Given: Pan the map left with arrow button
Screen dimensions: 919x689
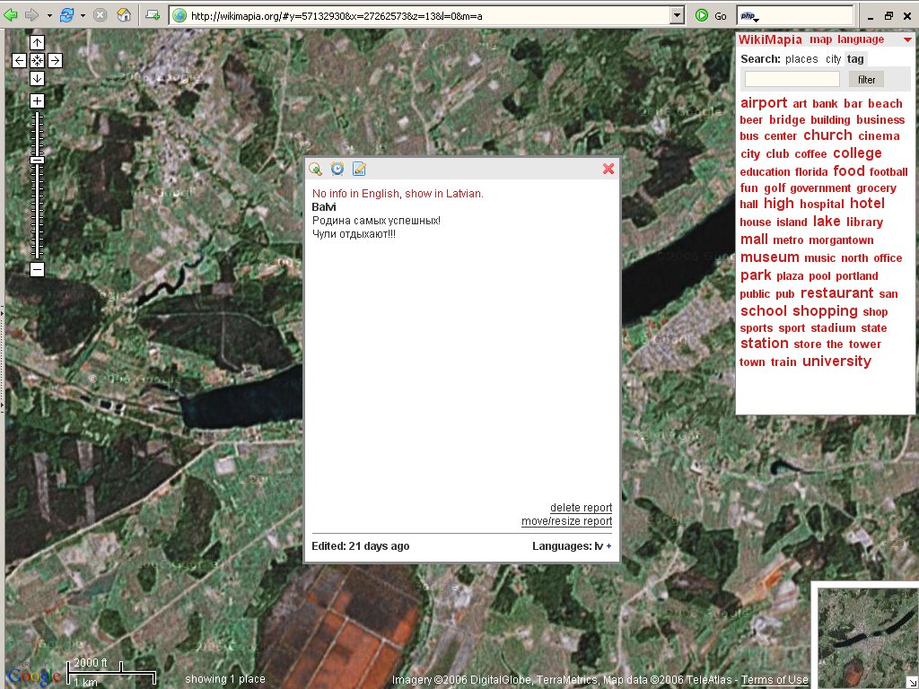Looking at the screenshot, I should point(20,60).
